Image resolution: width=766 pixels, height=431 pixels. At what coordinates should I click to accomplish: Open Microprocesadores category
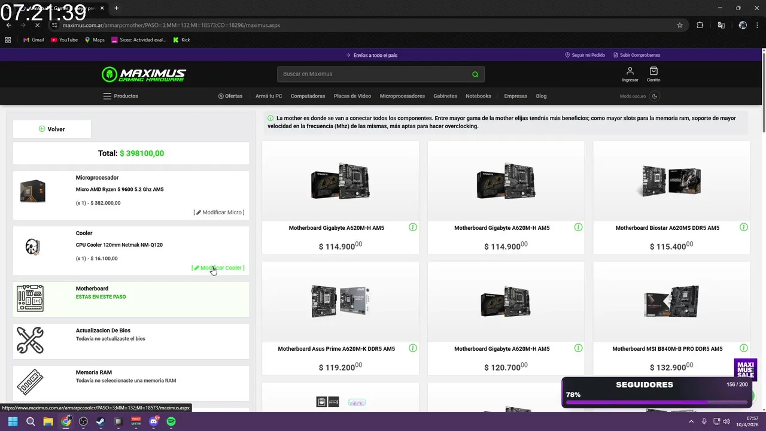402,96
